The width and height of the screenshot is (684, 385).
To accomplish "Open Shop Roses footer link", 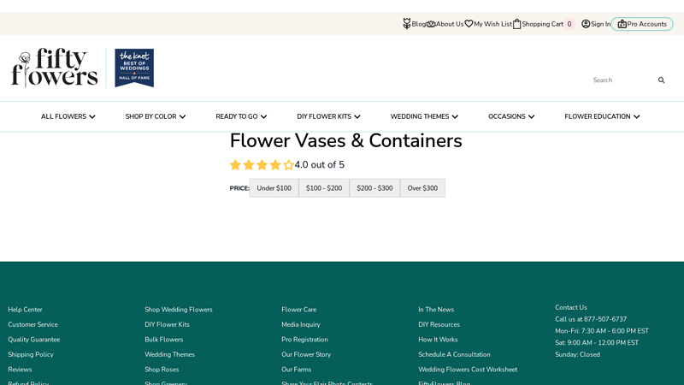I will point(162,370).
